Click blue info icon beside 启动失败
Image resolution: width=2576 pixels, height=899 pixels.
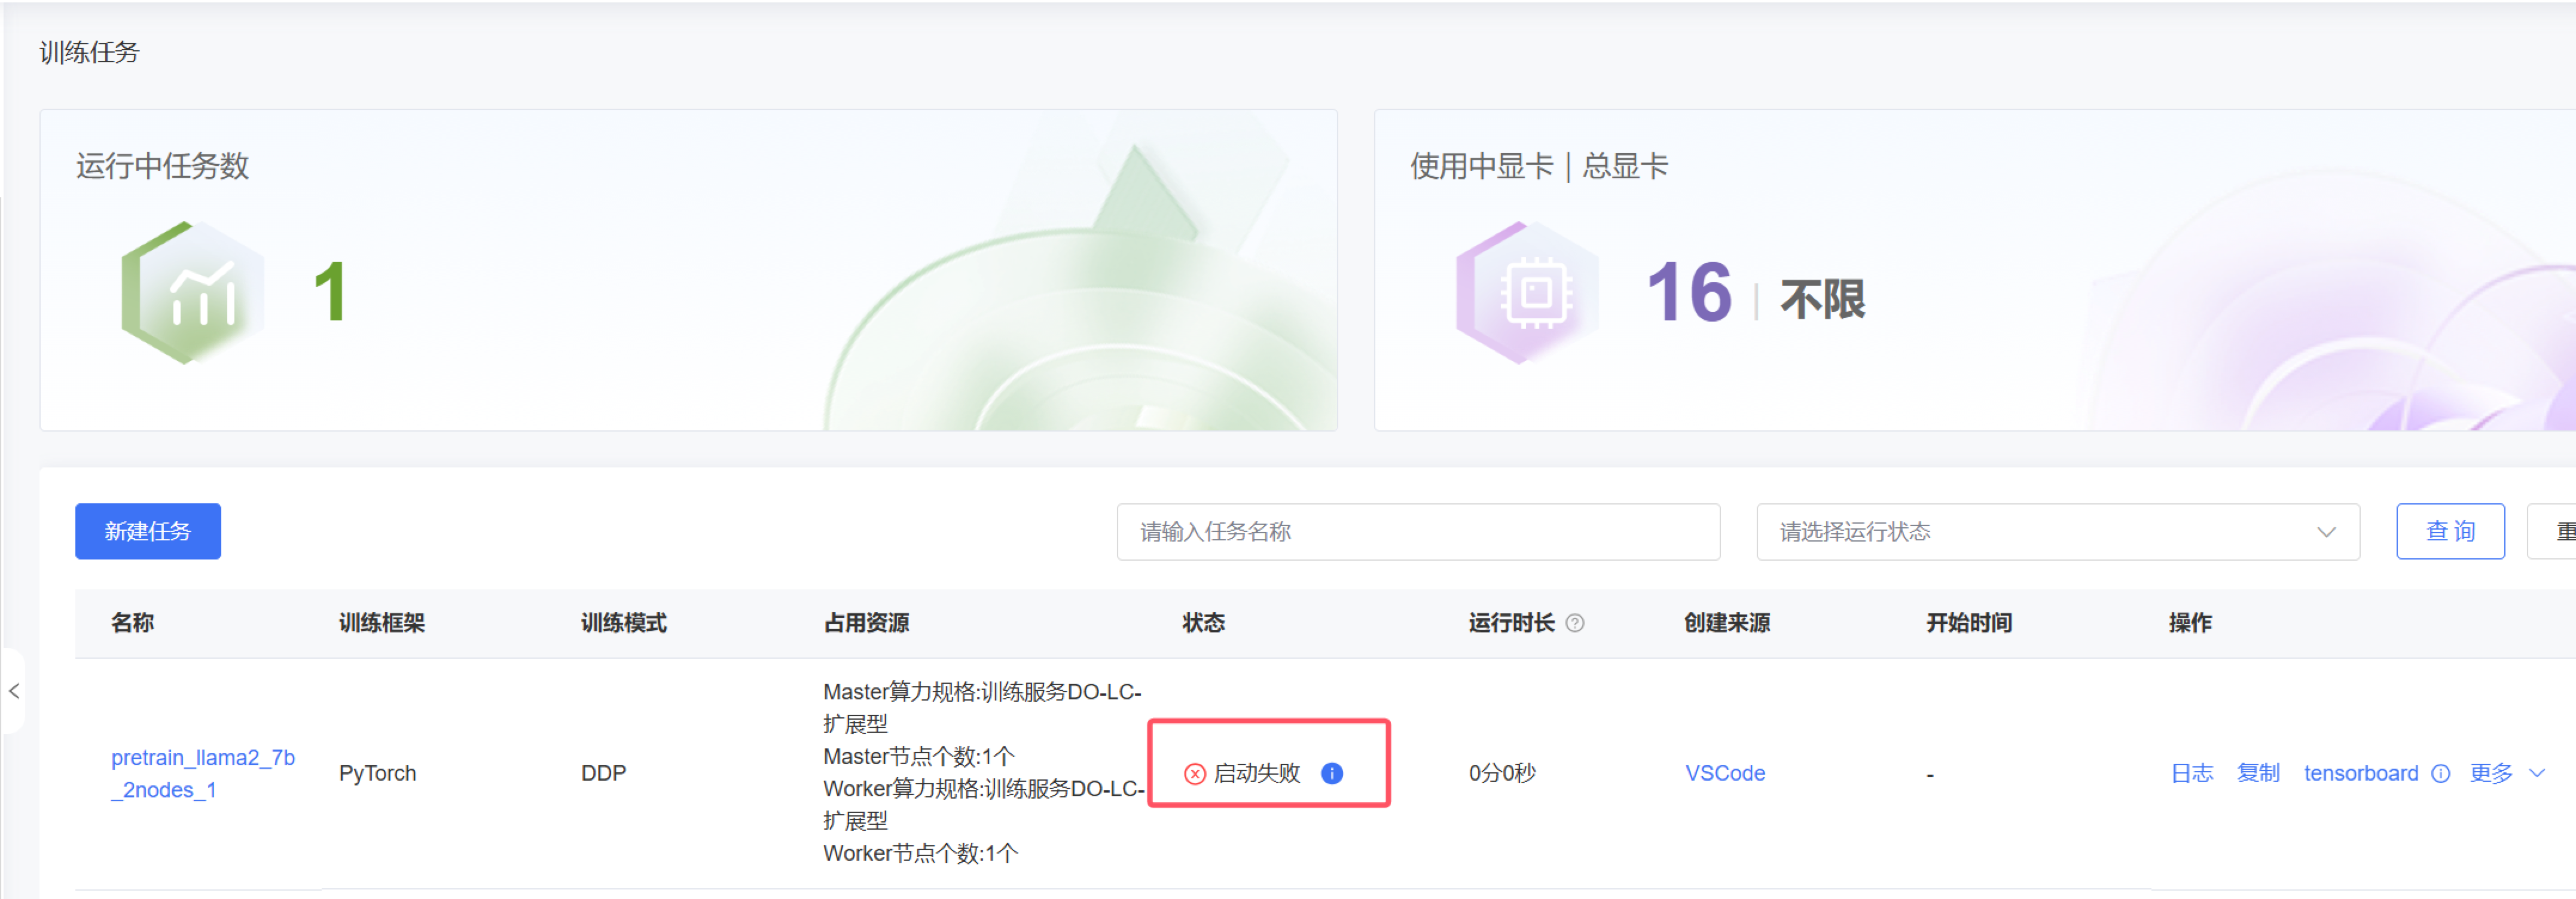click(1331, 773)
